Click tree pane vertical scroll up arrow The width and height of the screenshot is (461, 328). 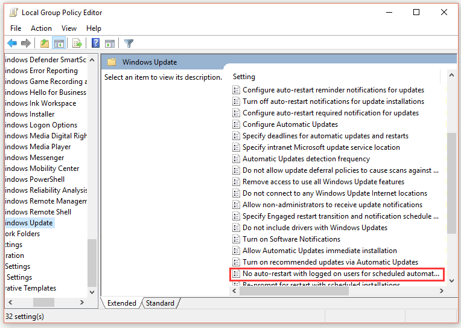(92, 60)
